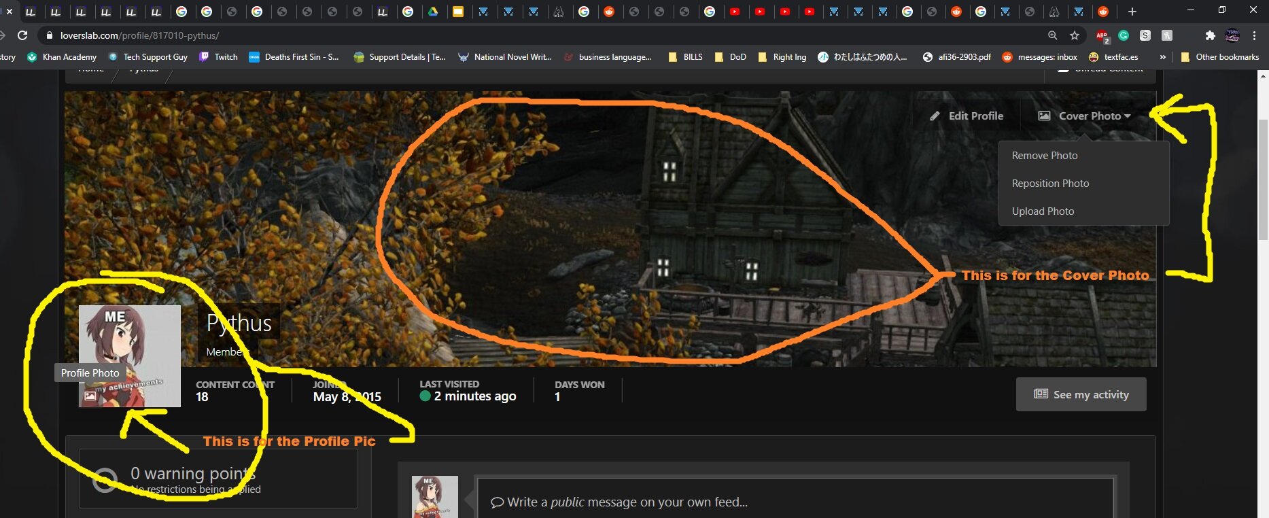Click See my activity button

[x=1081, y=394]
